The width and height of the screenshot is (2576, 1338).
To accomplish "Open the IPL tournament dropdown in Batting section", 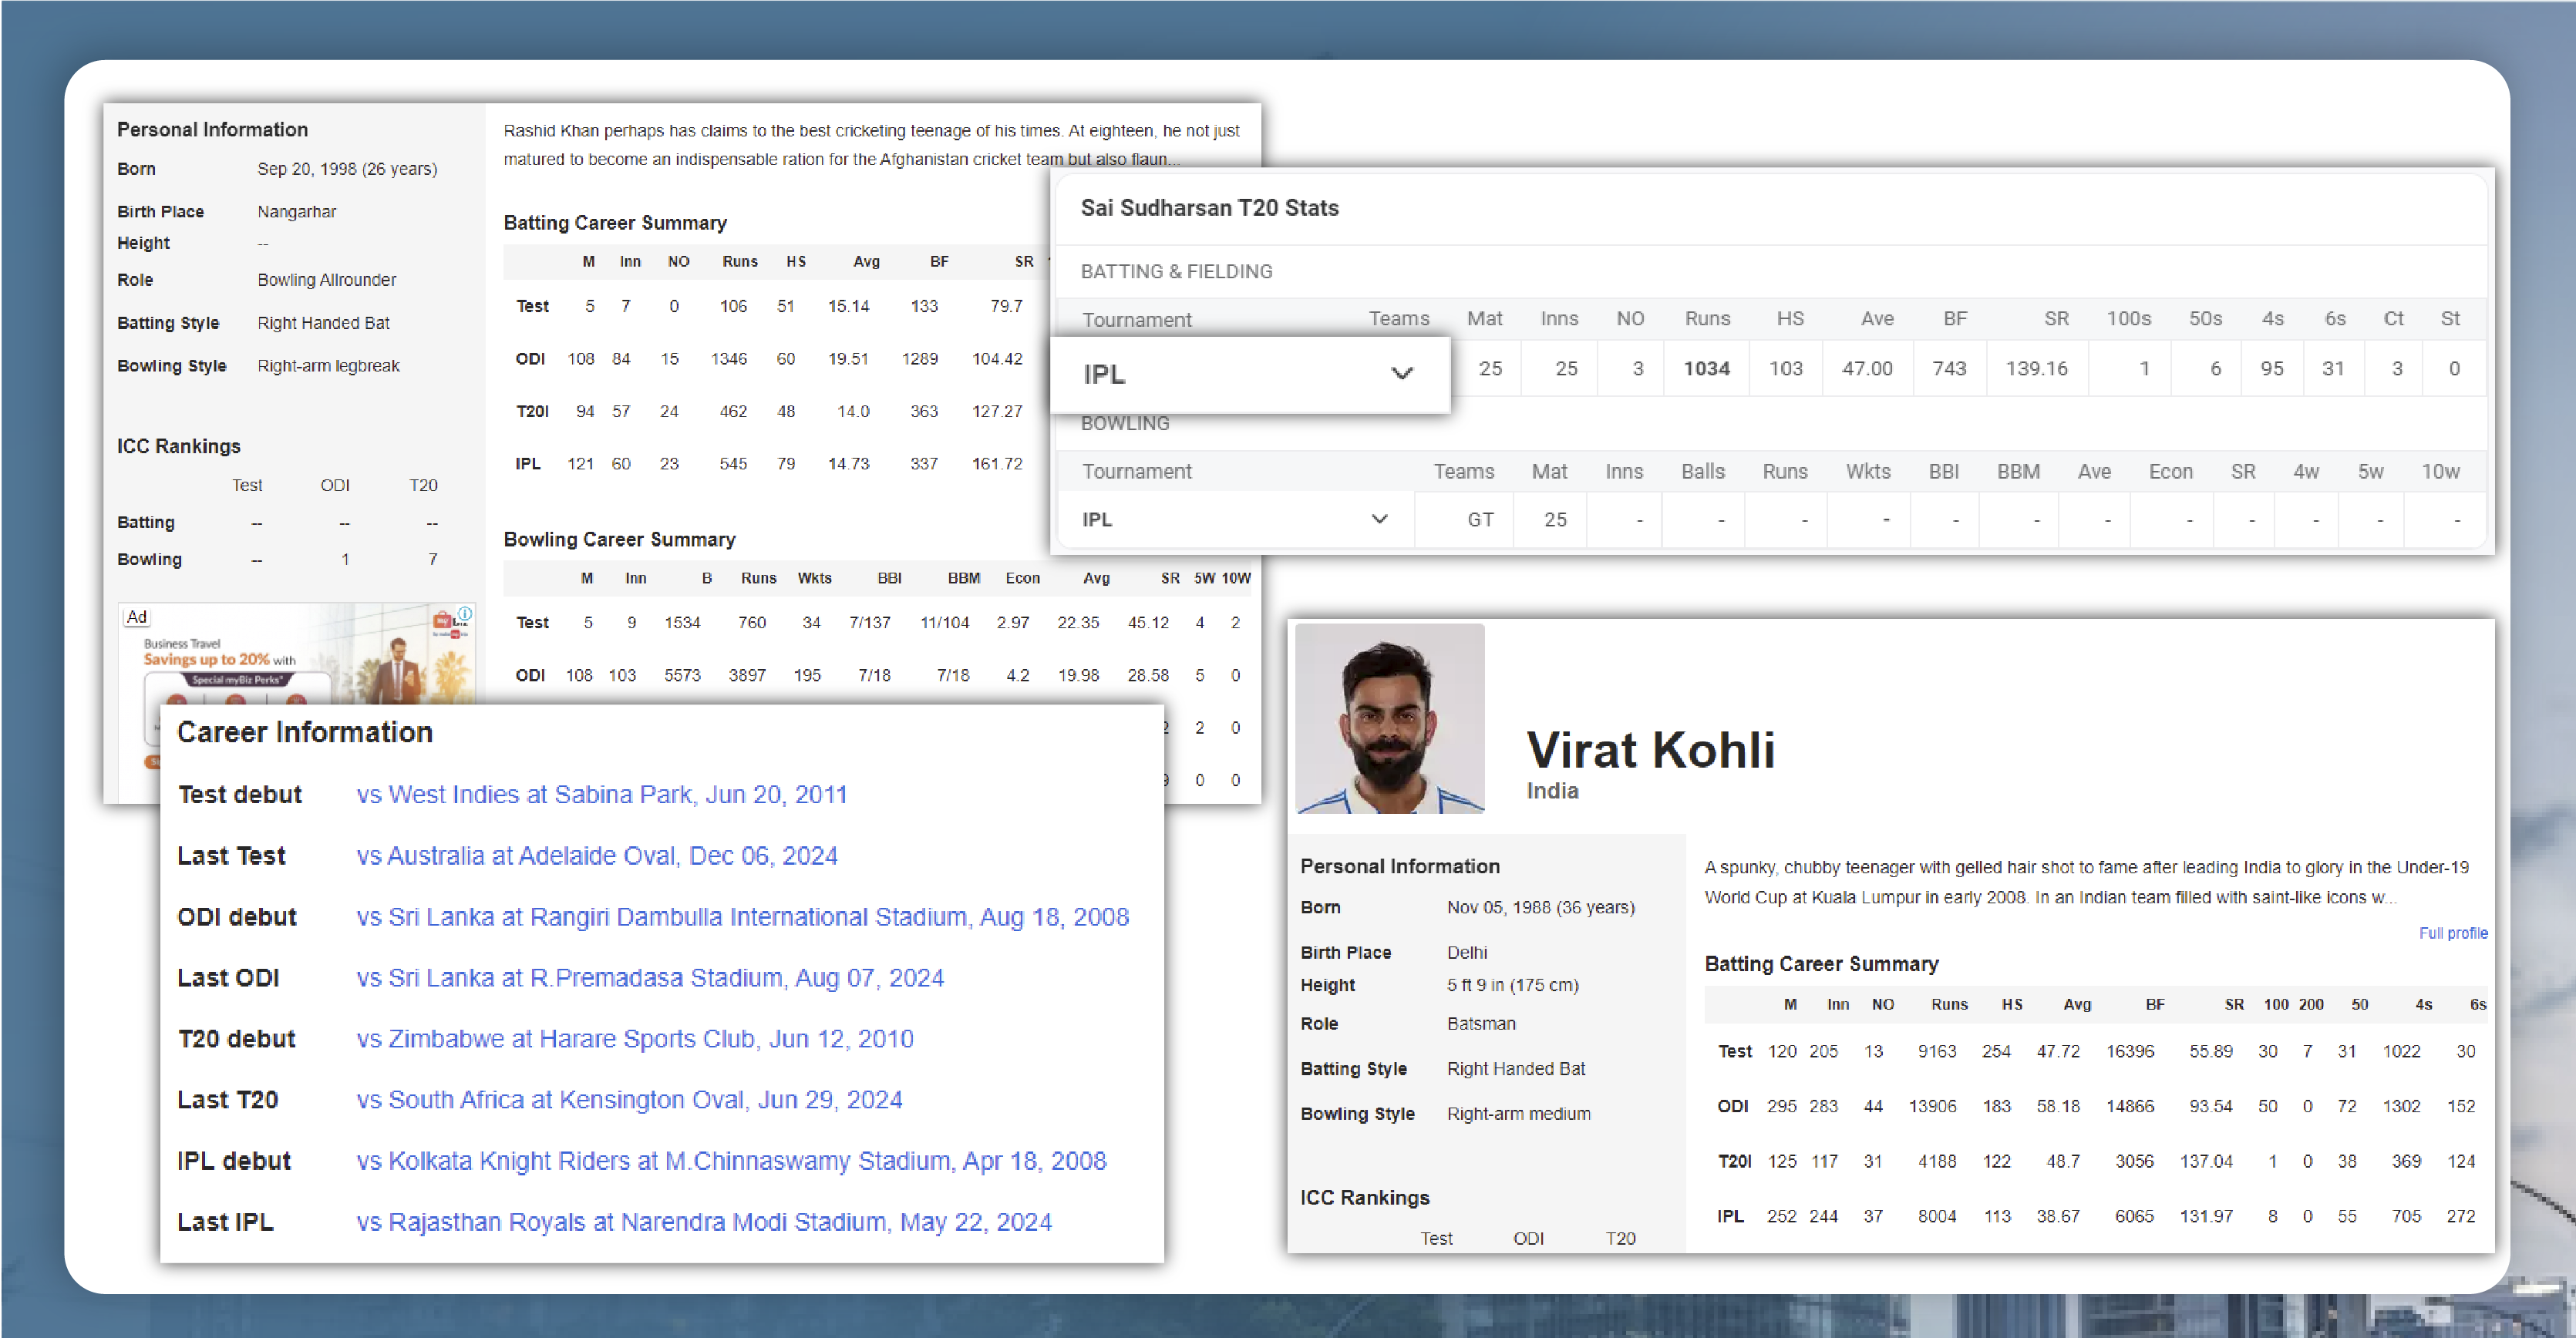I will (1250, 374).
